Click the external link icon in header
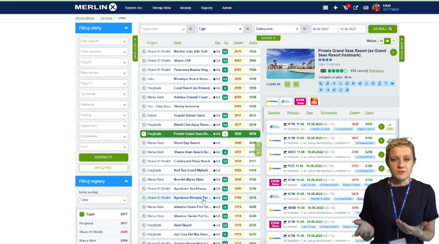This screenshot has height=244, width=439. pos(356,8)
